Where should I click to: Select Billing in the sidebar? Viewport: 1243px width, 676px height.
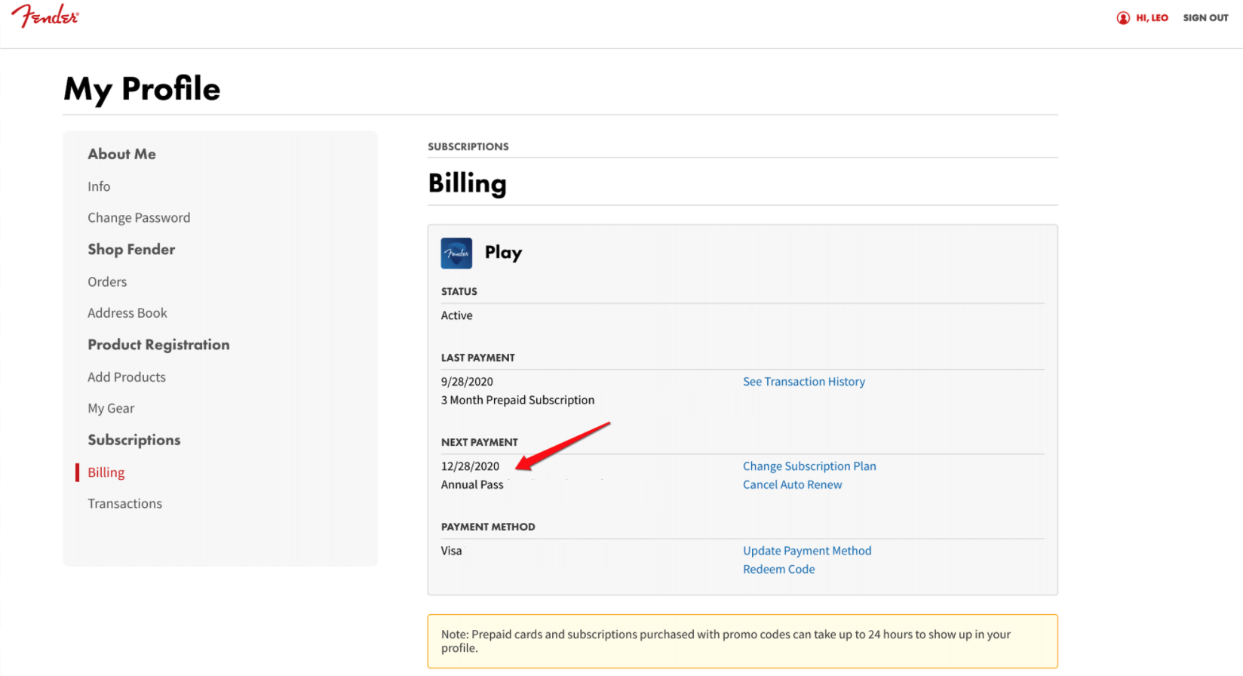106,472
